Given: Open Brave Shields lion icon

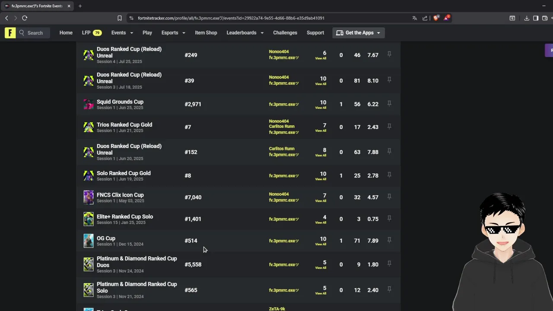Looking at the screenshot, I should (x=435, y=18).
